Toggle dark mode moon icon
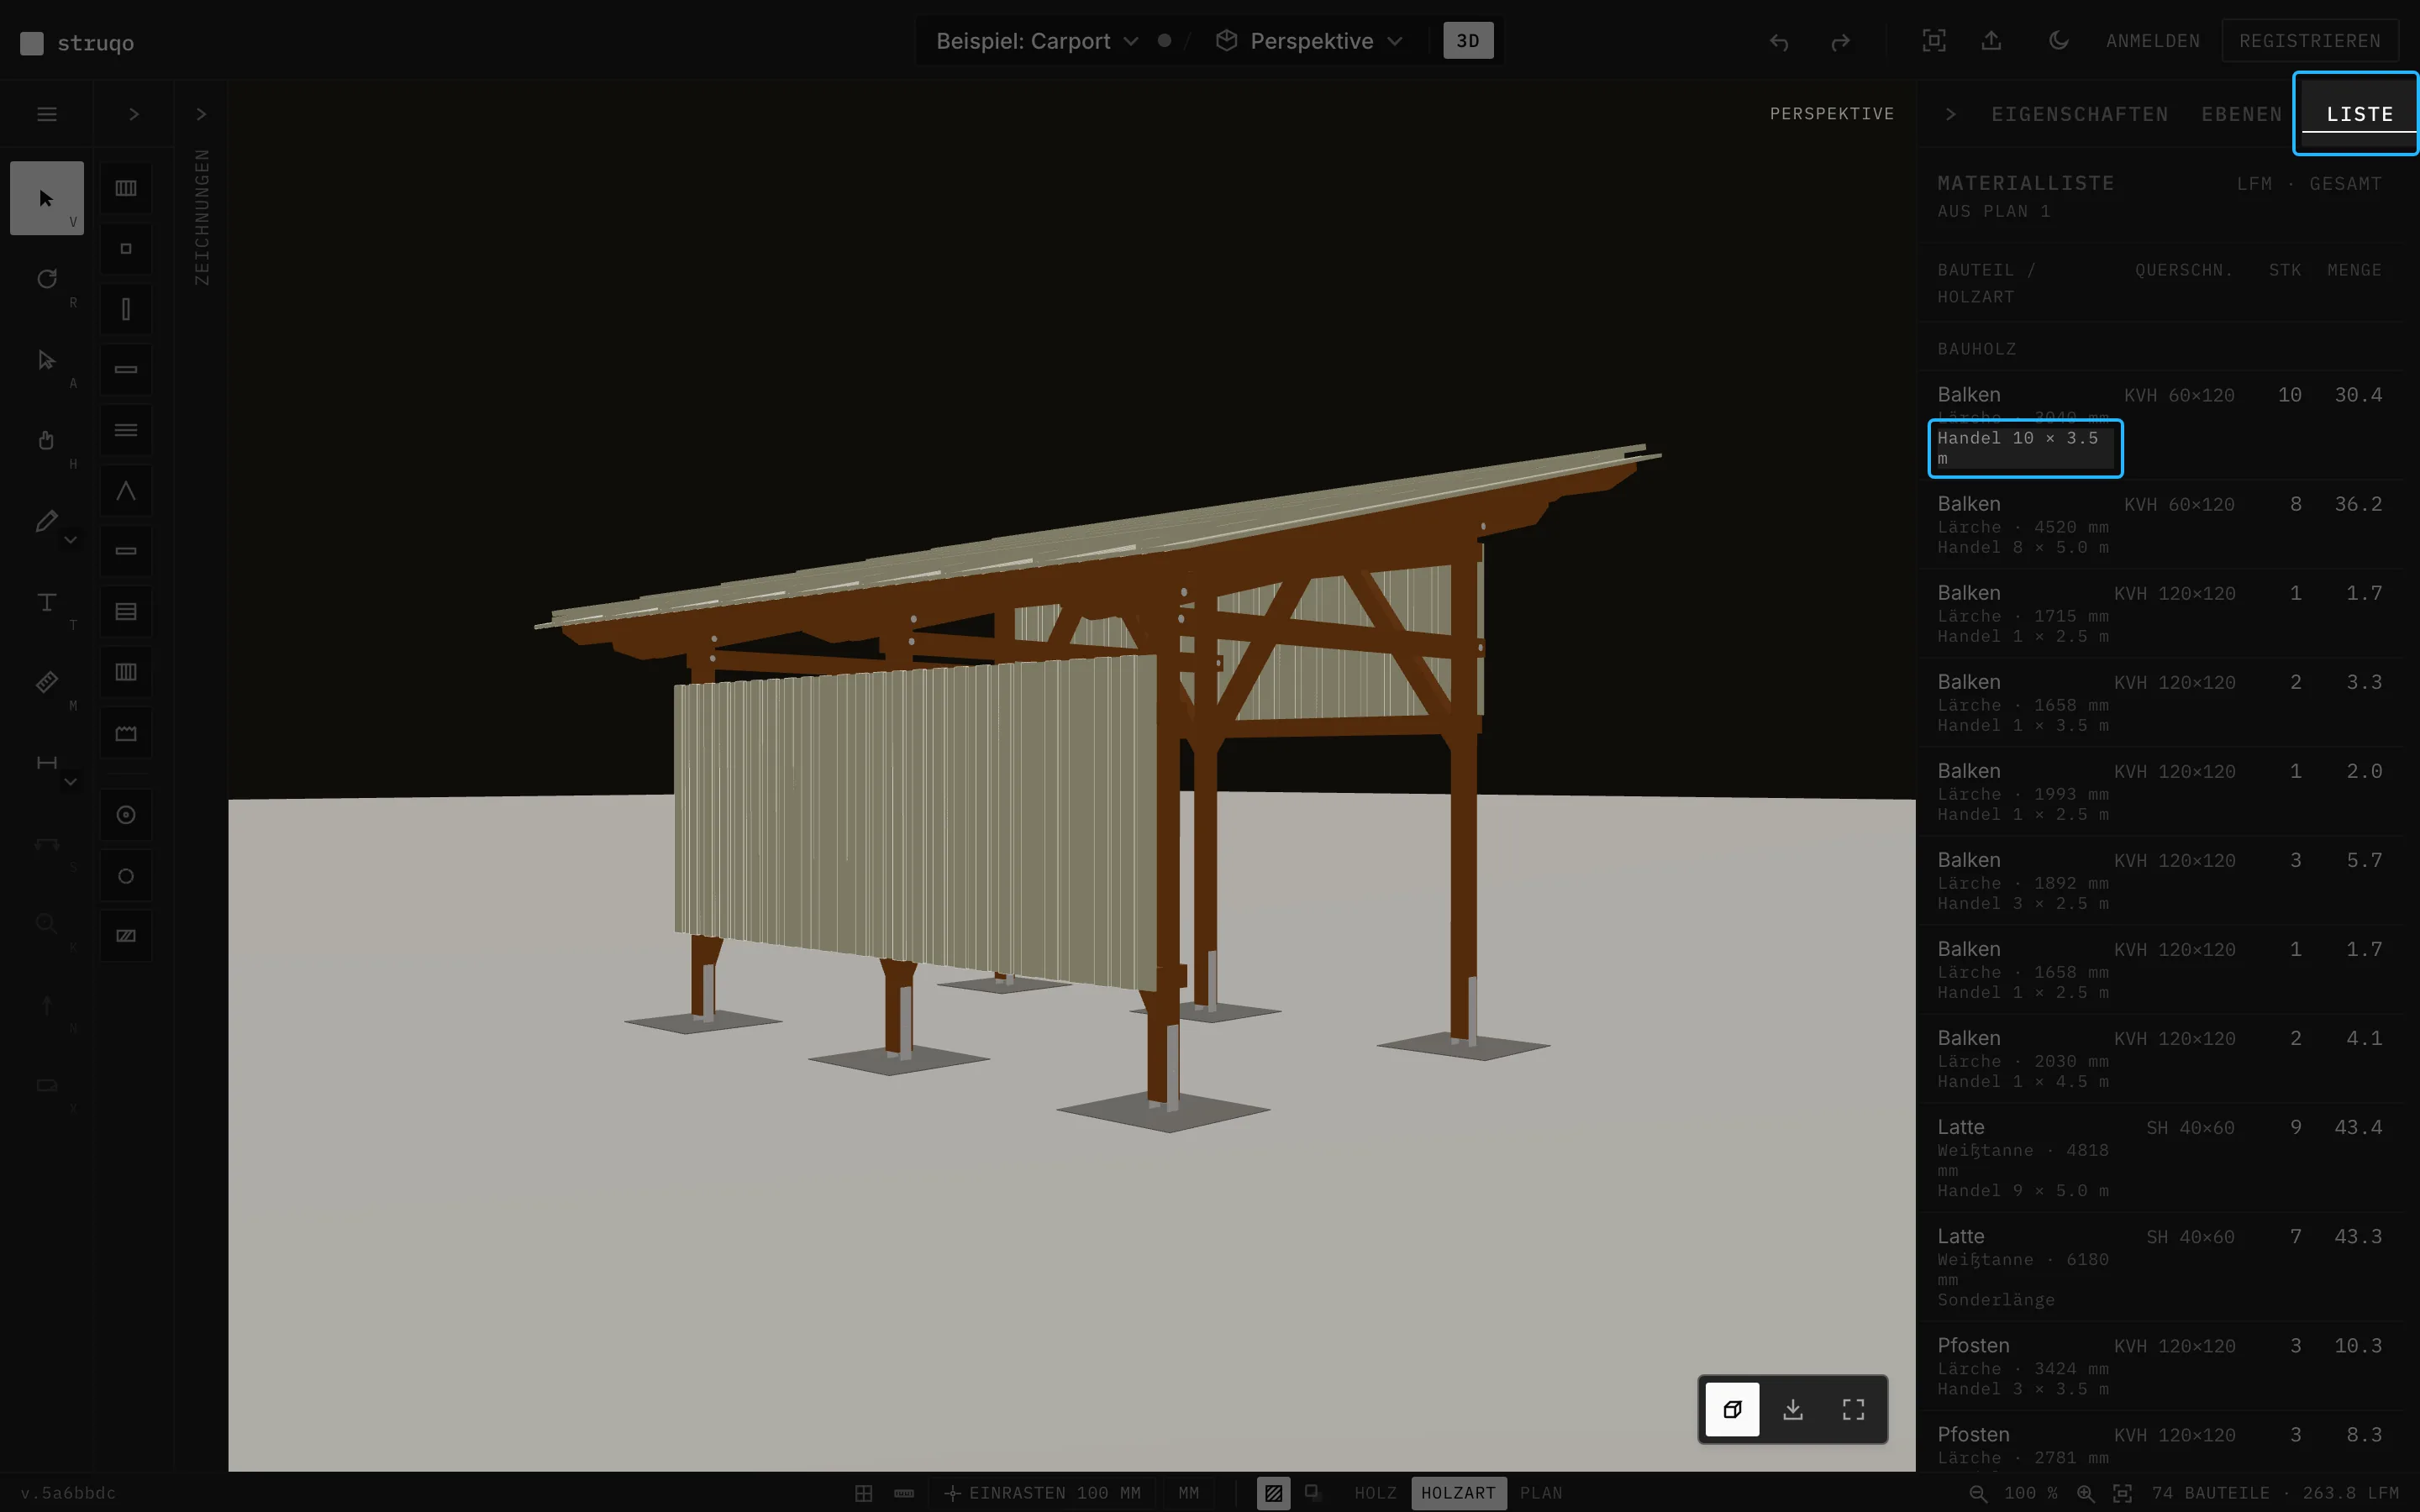 [x=2058, y=41]
